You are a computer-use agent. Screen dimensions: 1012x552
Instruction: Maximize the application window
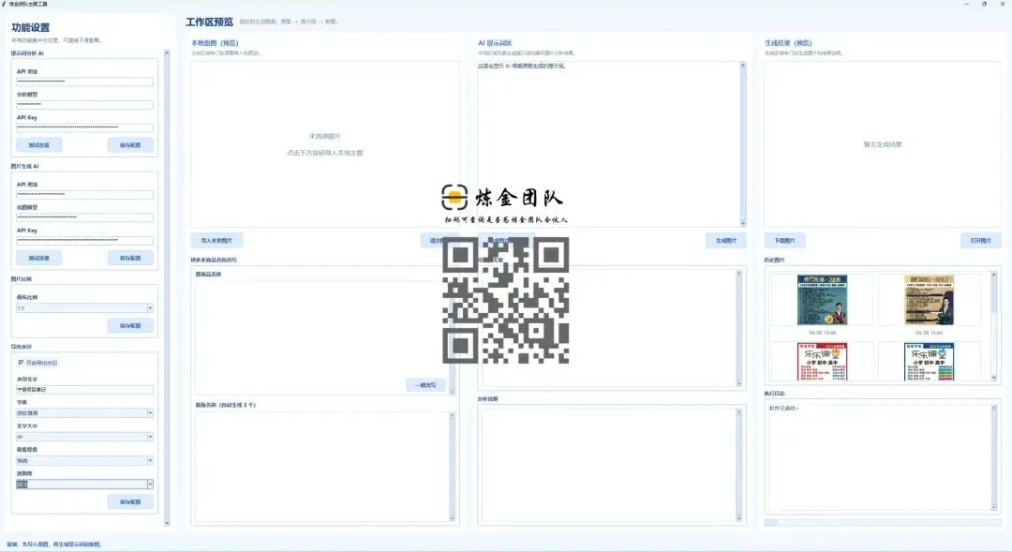point(984,4)
